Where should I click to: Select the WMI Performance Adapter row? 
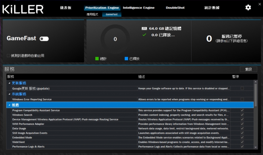tap(133, 124)
